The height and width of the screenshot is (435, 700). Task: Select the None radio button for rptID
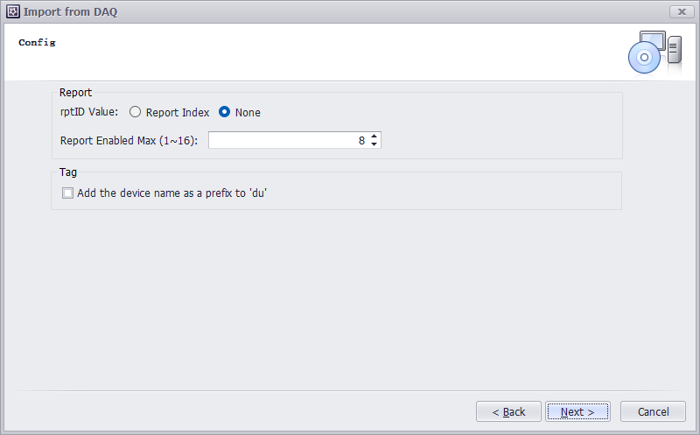click(x=225, y=112)
